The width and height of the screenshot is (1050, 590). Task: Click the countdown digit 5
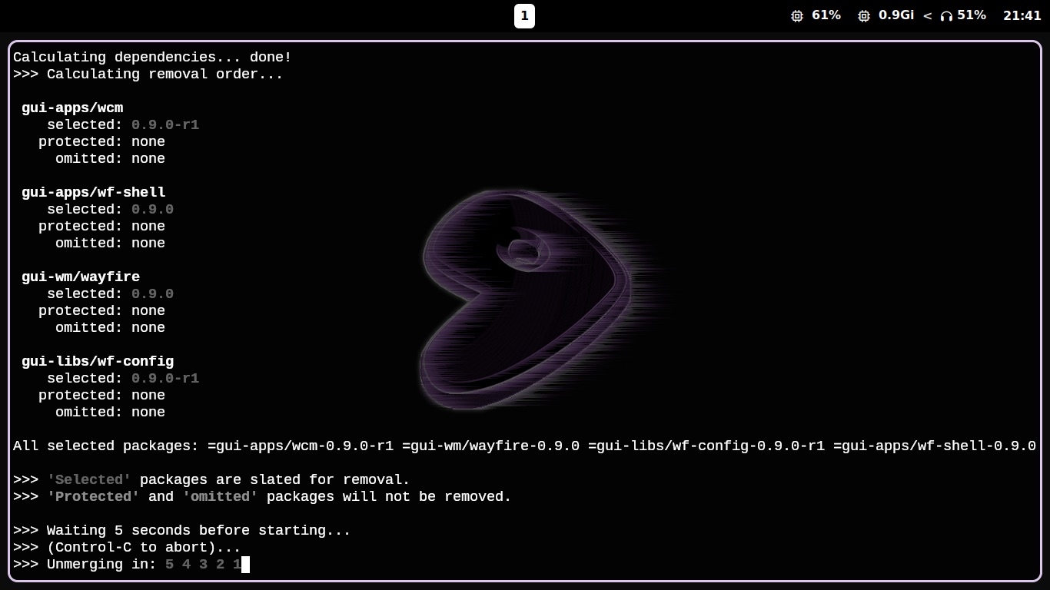(169, 564)
